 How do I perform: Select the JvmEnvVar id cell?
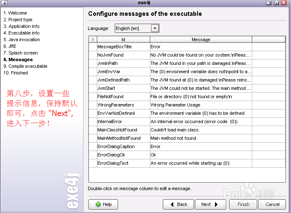pyautogui.click(x=124, y=72)
